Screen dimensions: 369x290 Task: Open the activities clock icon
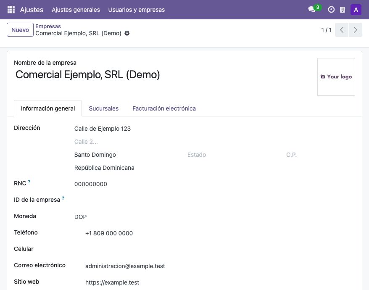331,10
